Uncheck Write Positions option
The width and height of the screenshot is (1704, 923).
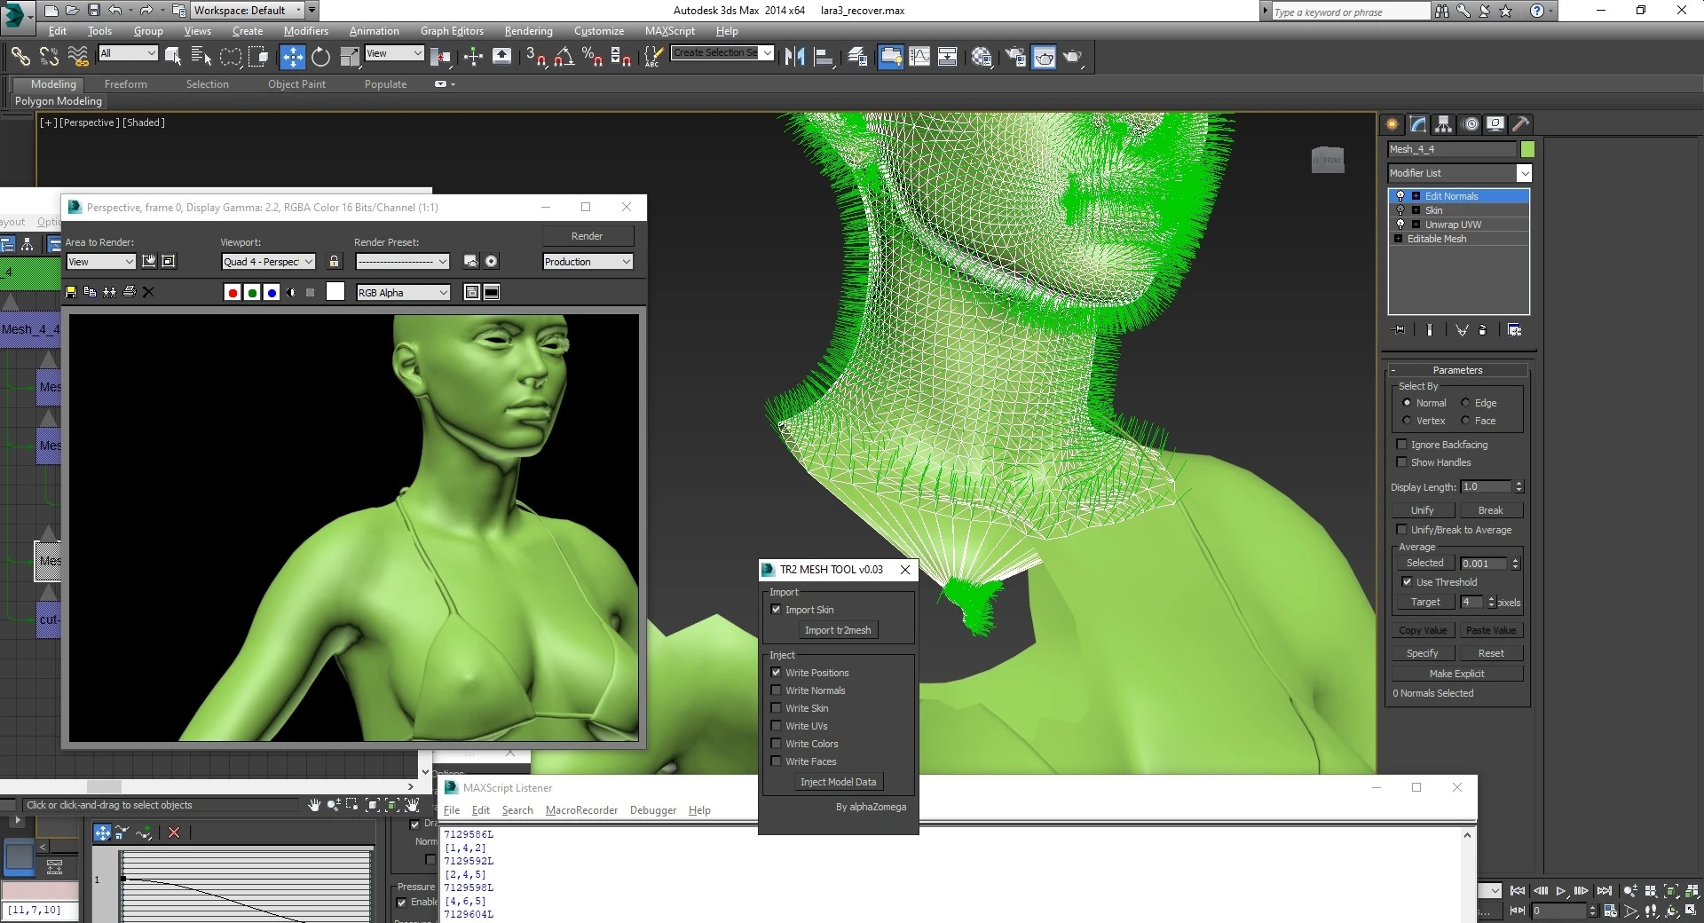tap(777, 673)
